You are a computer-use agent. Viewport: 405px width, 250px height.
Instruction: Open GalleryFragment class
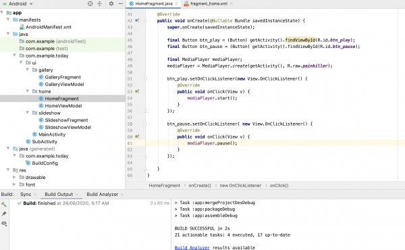pyautogui.click(x=63, y=77)
